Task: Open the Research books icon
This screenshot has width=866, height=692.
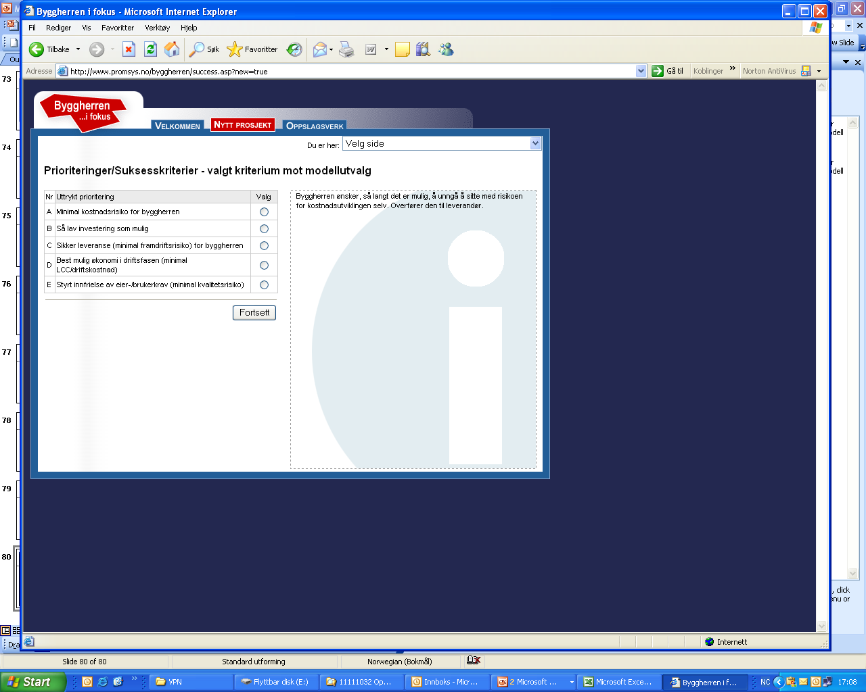Action: (x=423, y=49)
